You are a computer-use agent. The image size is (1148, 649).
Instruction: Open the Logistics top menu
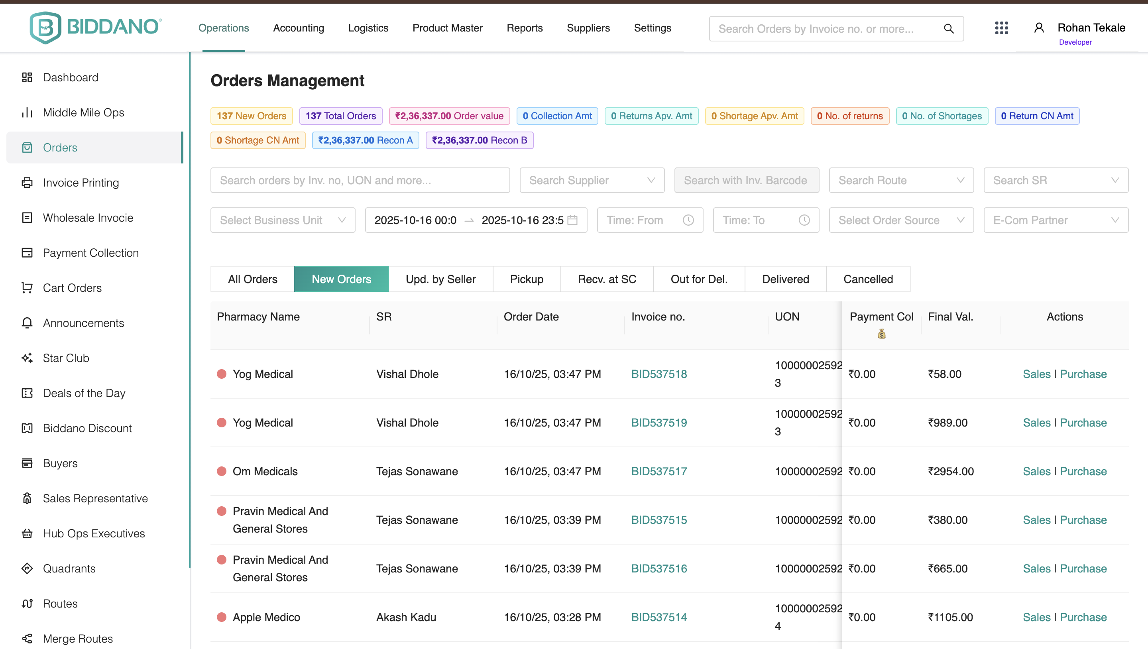click(368, 28)
